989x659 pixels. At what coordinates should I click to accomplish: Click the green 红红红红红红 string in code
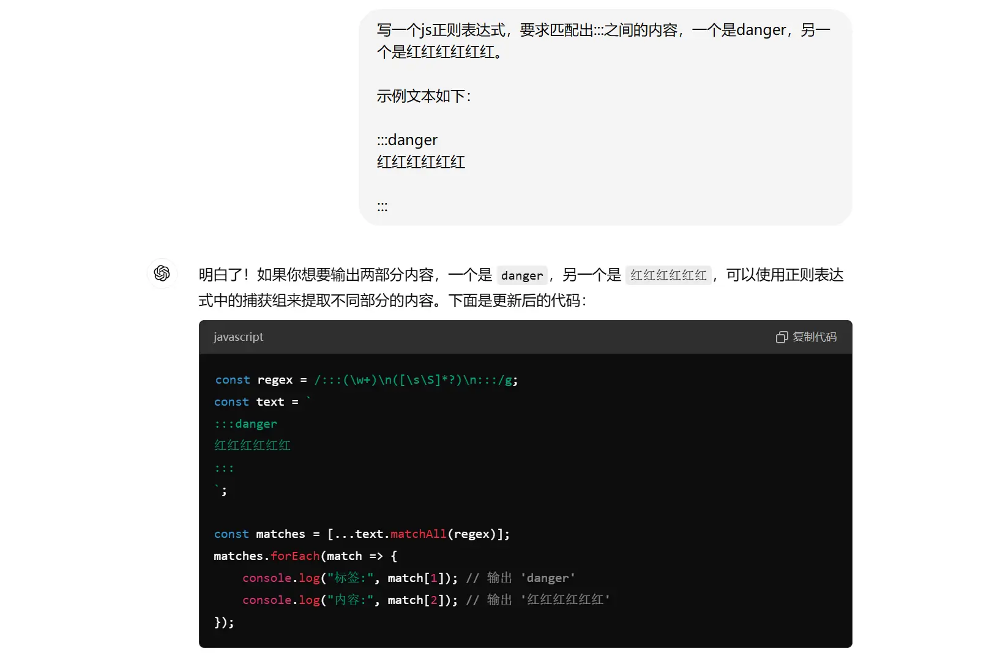click(252, 445)
